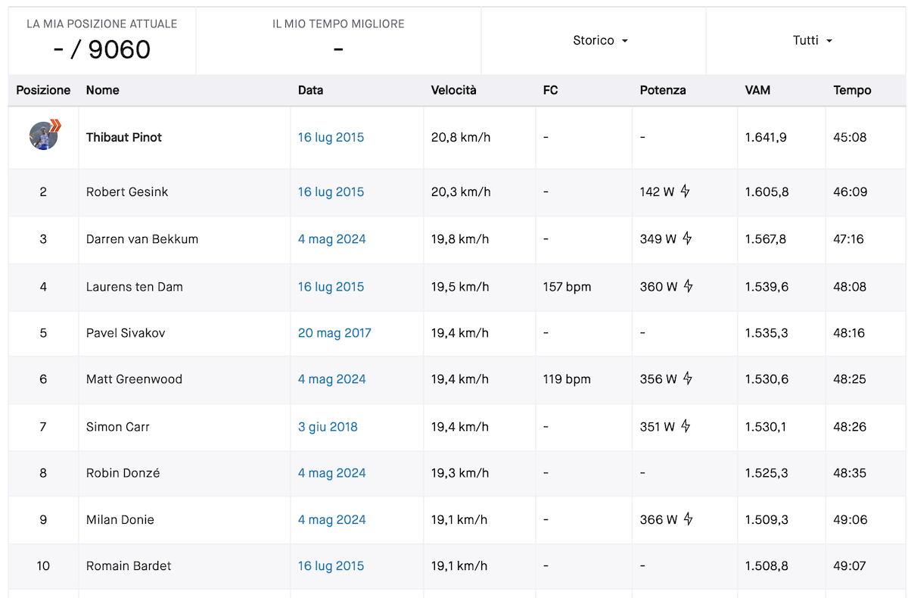
Task: Click the Tempo column header
Action: coord(852,90)
